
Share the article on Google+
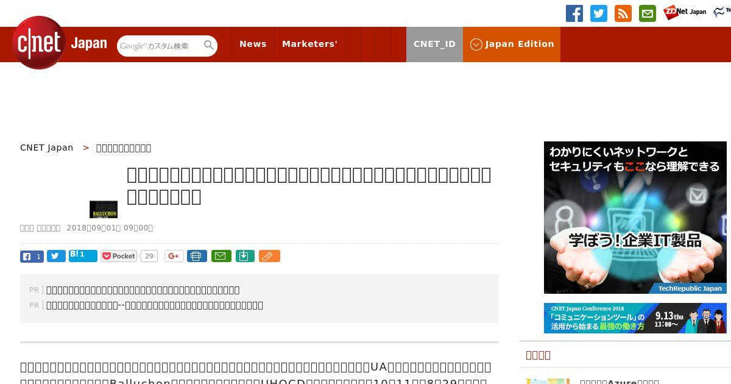click(x=174, y=256)
